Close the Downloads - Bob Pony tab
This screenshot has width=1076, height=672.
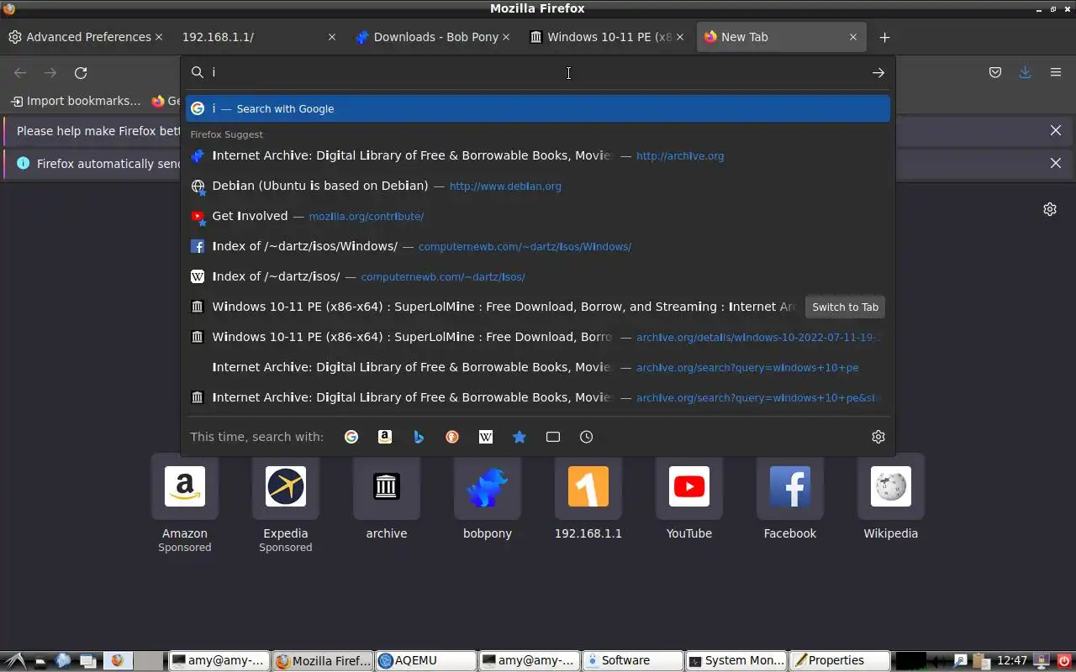(506, 37)
